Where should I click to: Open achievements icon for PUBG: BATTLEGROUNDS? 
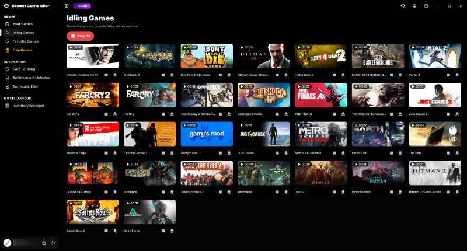tap(400, 75)
